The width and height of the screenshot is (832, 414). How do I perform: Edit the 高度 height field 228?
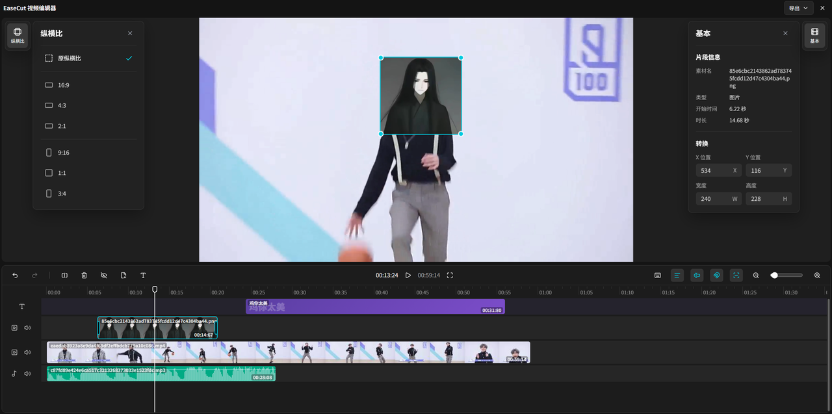(768, 199)
